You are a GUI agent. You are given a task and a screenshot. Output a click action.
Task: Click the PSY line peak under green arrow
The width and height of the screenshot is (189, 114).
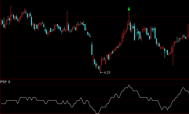point(129,85)
